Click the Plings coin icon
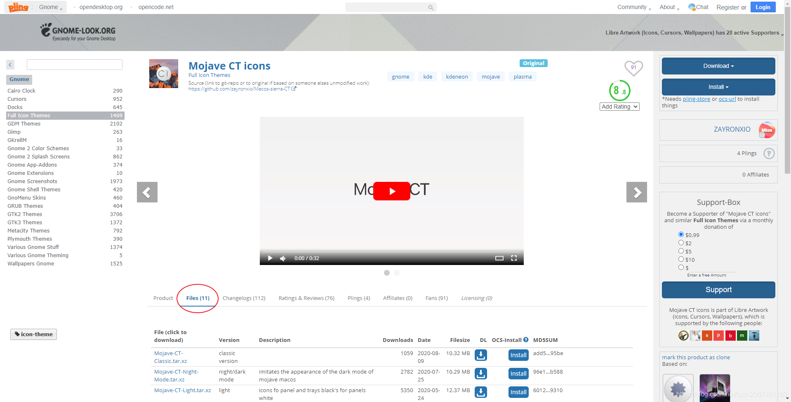Image resolution: width=791 pixels, height=402 pixels. point(769,153)
